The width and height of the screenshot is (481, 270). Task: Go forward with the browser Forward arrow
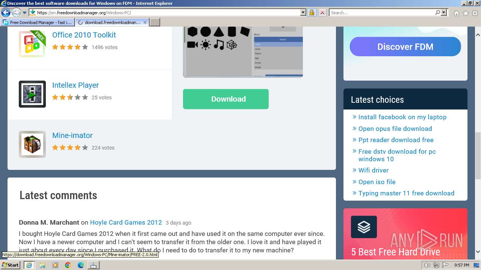click(16, 12)
